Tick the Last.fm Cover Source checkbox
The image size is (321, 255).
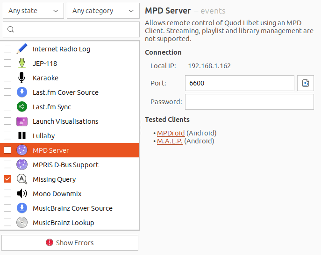tap(7, 92)
